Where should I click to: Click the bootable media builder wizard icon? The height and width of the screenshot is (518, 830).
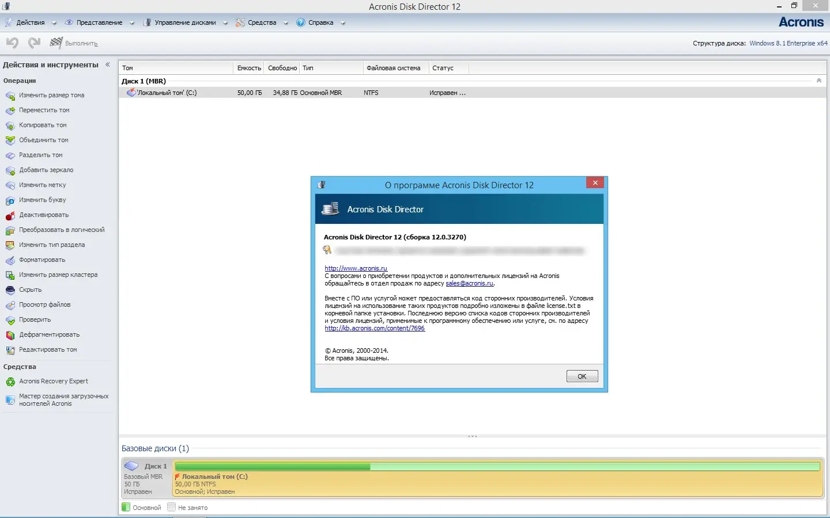(x=10, y=400)
